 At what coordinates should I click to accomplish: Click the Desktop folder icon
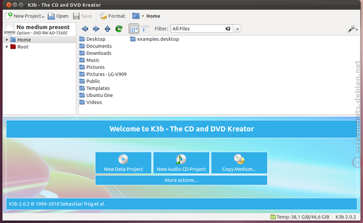[82, 39]
